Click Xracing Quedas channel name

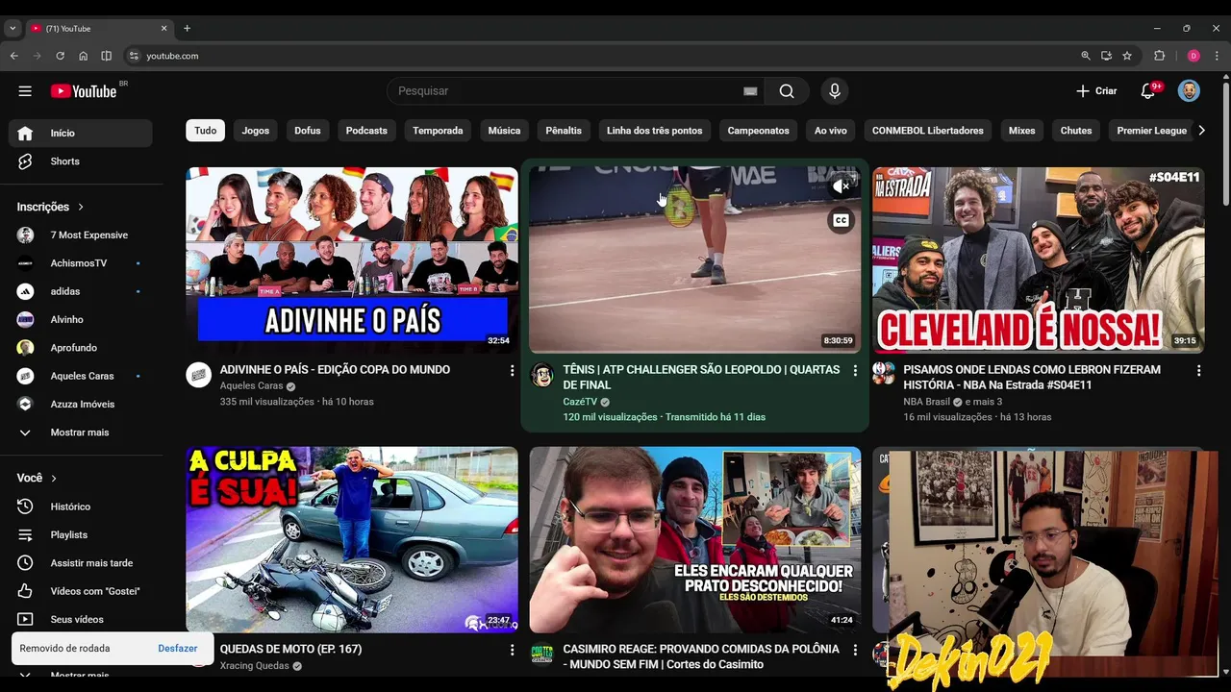tap(255, 666)
